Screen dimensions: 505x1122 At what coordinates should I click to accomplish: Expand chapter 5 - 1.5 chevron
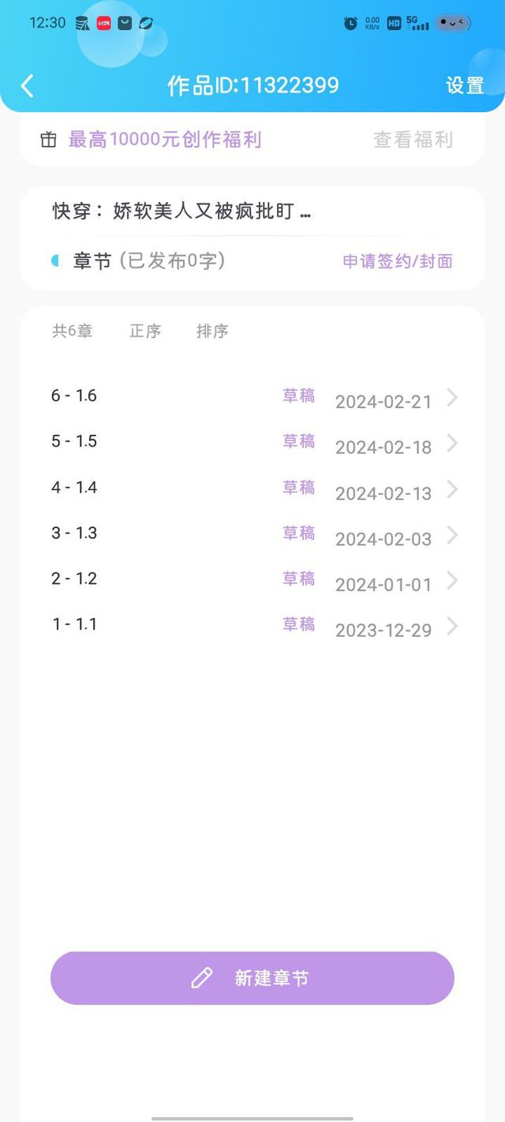(x=452, y=443)
